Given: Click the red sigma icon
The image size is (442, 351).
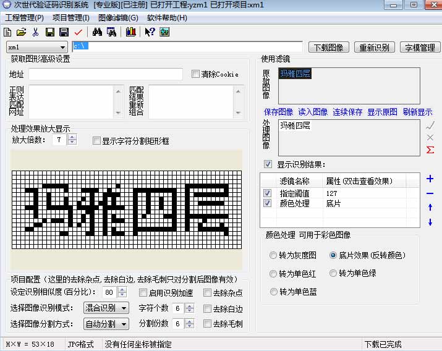Looking at the screenshot, I should tap(430, 150).
